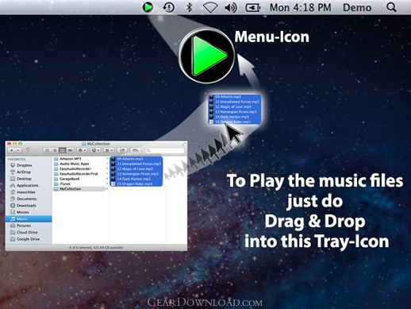The width and height of the screenshot is (411, 309).
Task: Open Spotlight search magnifier
Action: (391, 7)
